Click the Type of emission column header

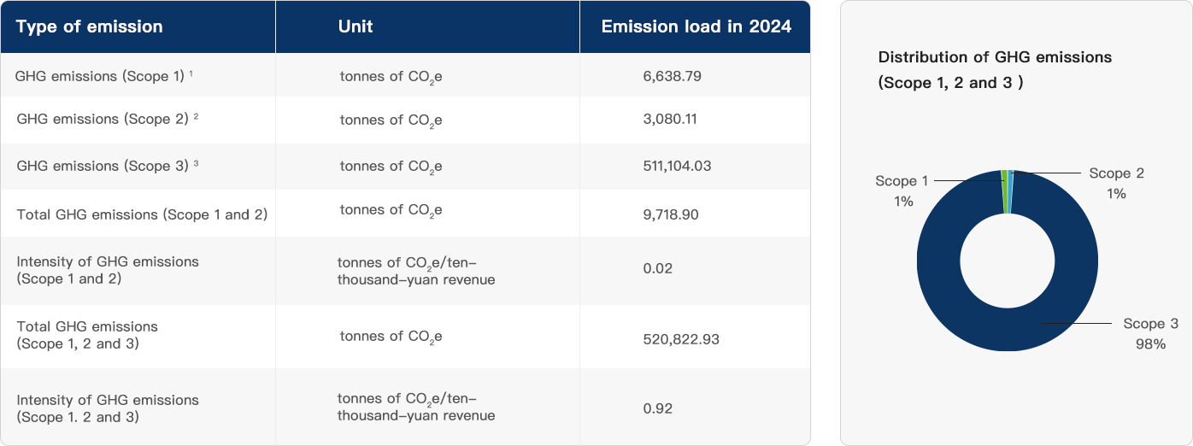point(89,26)
